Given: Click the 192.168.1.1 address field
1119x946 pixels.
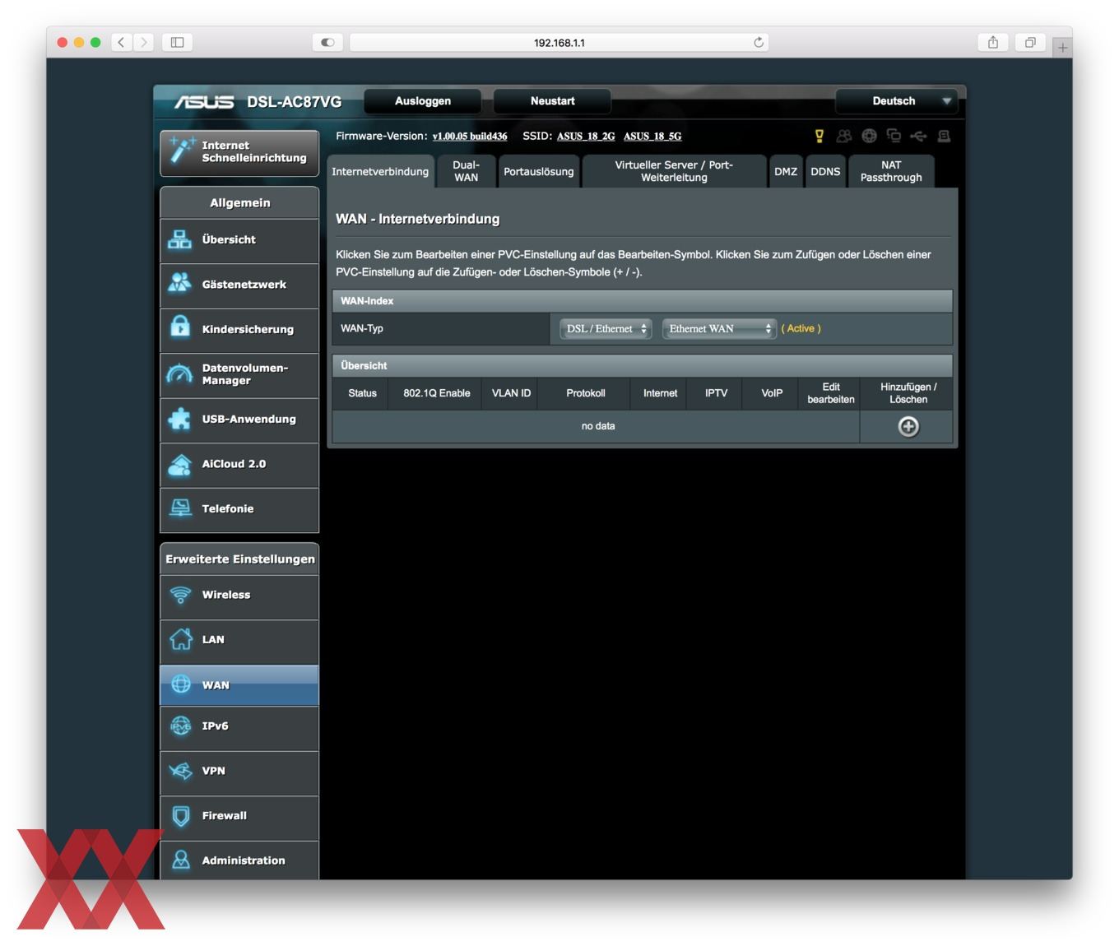Looking at the screenshot, I should pyautogui.click(x=559, y=42).
